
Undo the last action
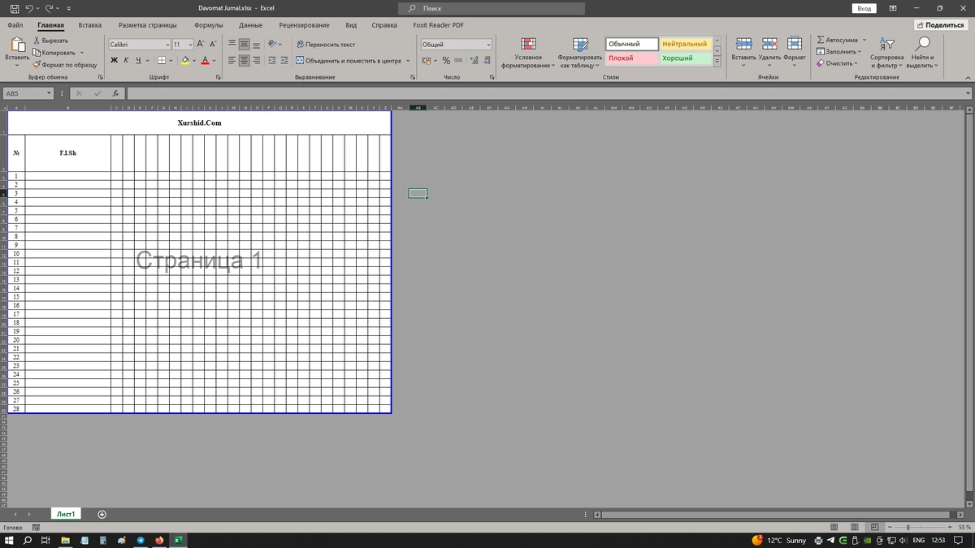click(x=30, y=8)
